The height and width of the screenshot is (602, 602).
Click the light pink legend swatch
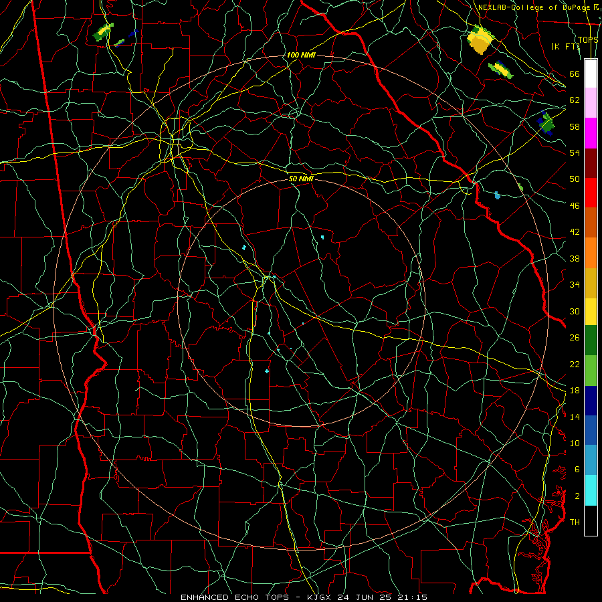click(x=591, y=103)
